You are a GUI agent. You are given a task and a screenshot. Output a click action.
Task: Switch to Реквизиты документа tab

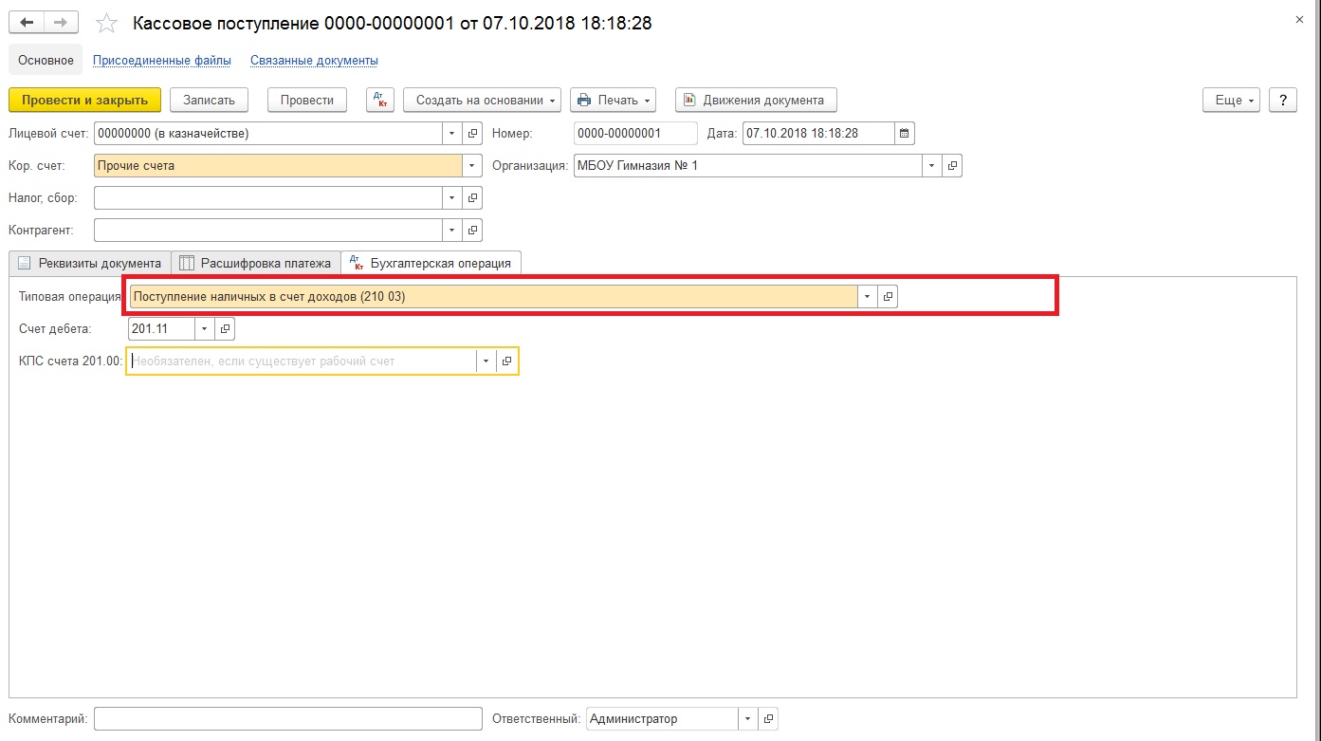(90, 263)
